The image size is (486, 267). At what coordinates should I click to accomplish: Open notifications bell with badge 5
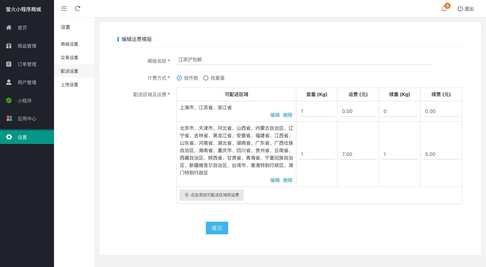click(444, 9)
